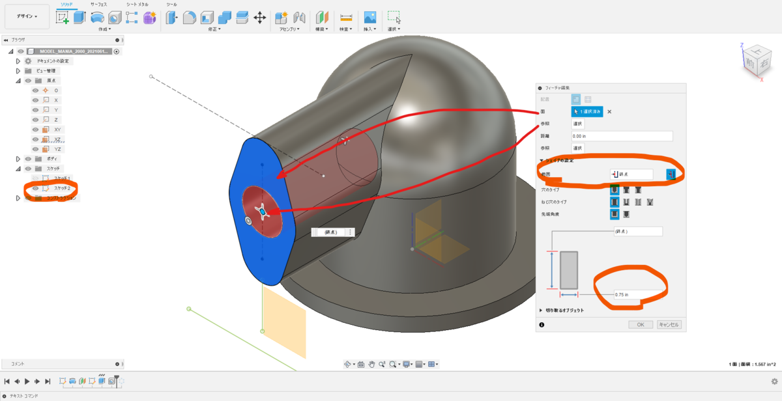782x401 pixels.
Task: Switch to the シート メタル tab
Action: coord(137,4)
